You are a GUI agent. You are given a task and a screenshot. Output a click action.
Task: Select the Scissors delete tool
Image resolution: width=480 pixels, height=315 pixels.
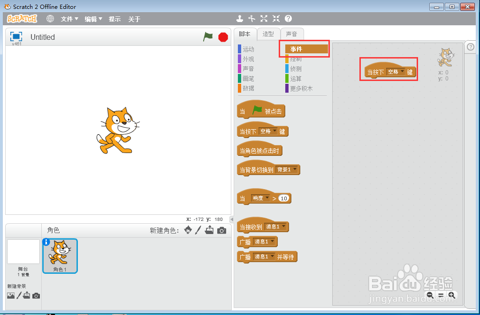(251, 19)
